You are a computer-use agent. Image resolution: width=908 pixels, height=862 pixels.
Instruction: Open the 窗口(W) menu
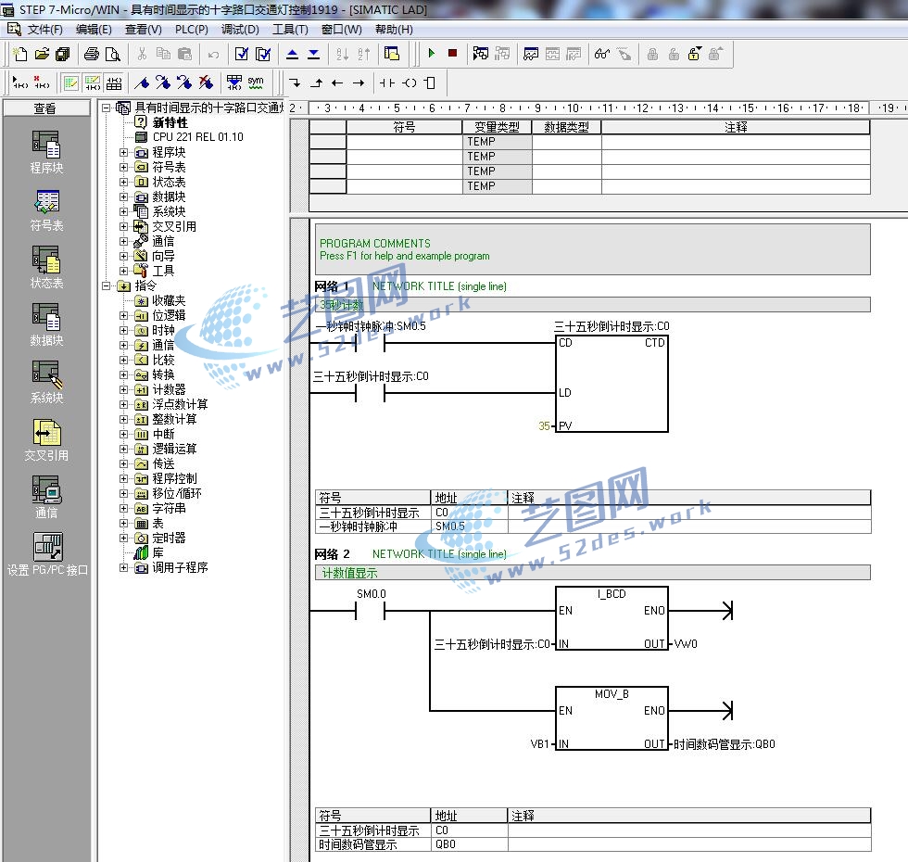tap(342, 30)
